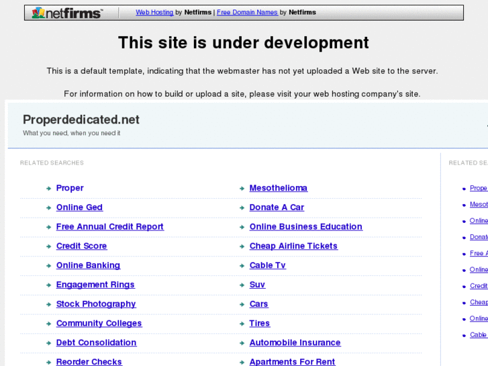Open the Web Hosting link
Viewport: 488px width, 366px height.
(154, 12)
